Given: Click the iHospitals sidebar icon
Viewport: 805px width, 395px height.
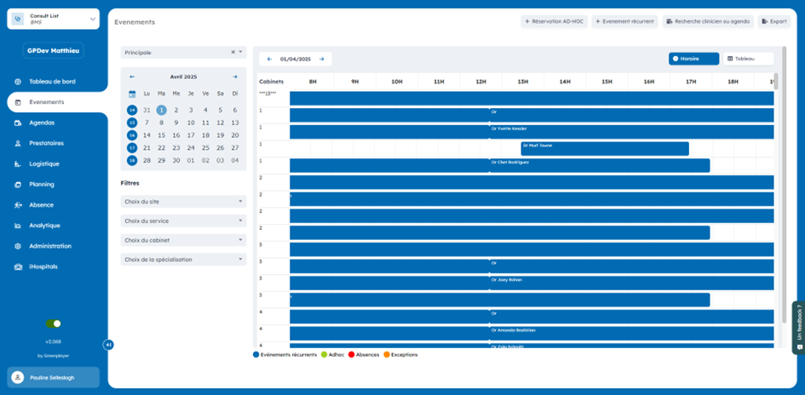Looking at the screenshot, I should click(18, 266).
